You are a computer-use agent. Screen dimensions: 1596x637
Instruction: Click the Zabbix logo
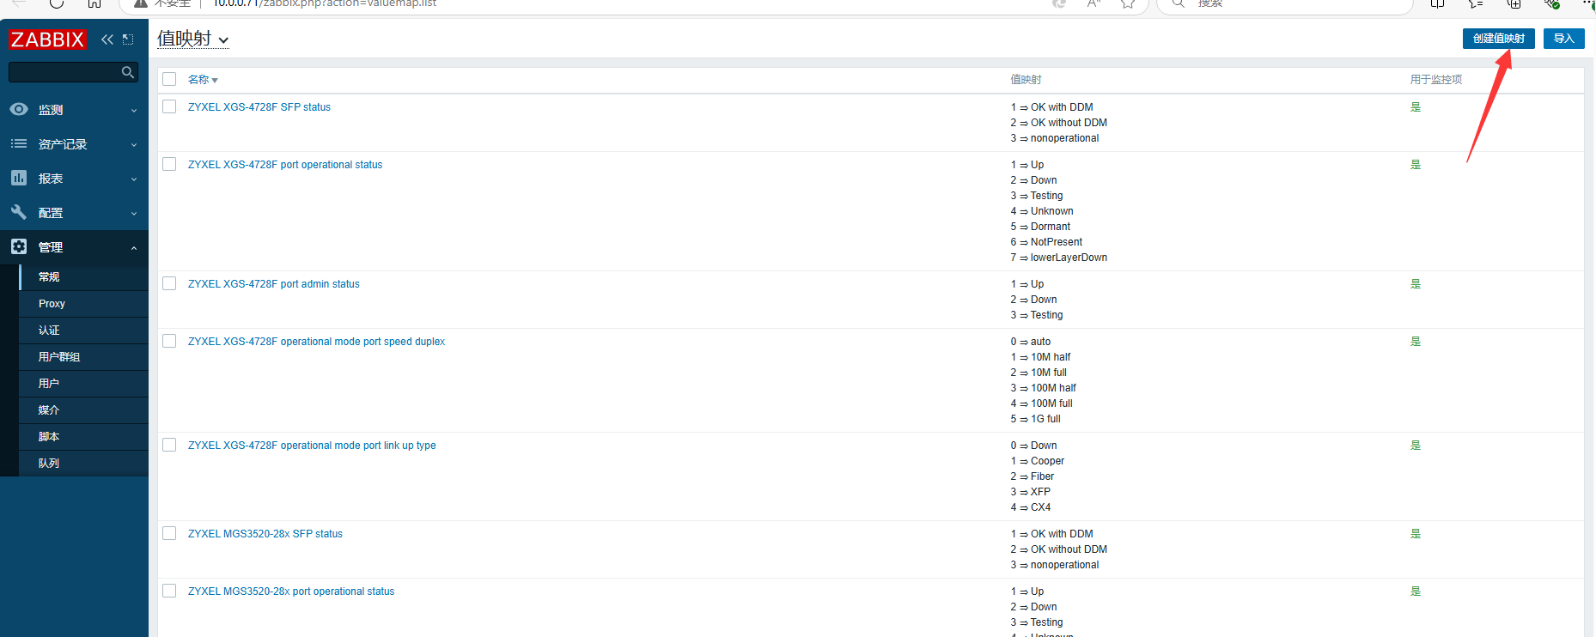click(x=47, y=39)
